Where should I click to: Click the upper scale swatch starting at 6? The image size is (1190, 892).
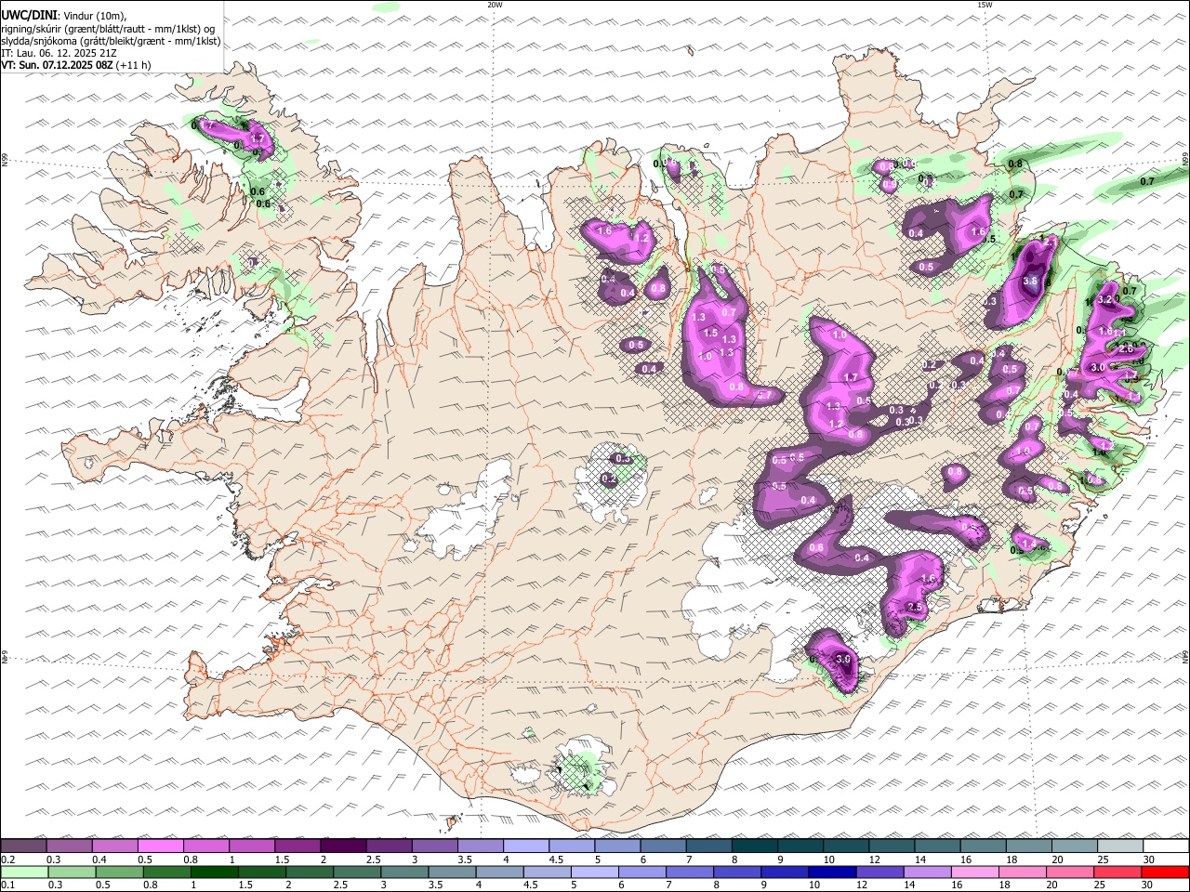[x=663, y=846]
